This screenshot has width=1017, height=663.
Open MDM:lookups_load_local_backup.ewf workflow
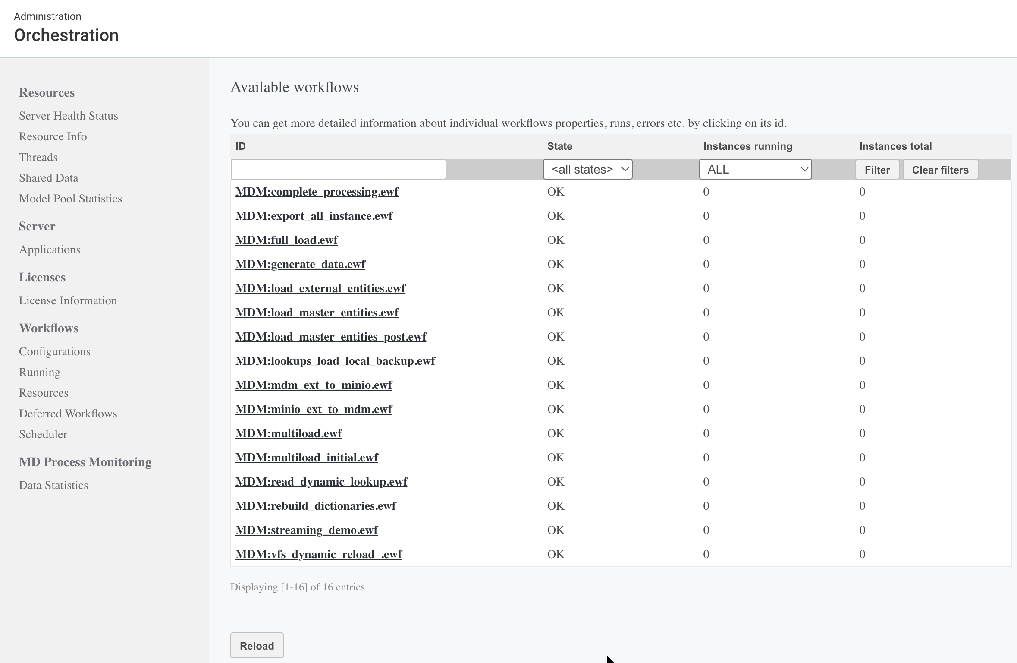tap(335, 361)
